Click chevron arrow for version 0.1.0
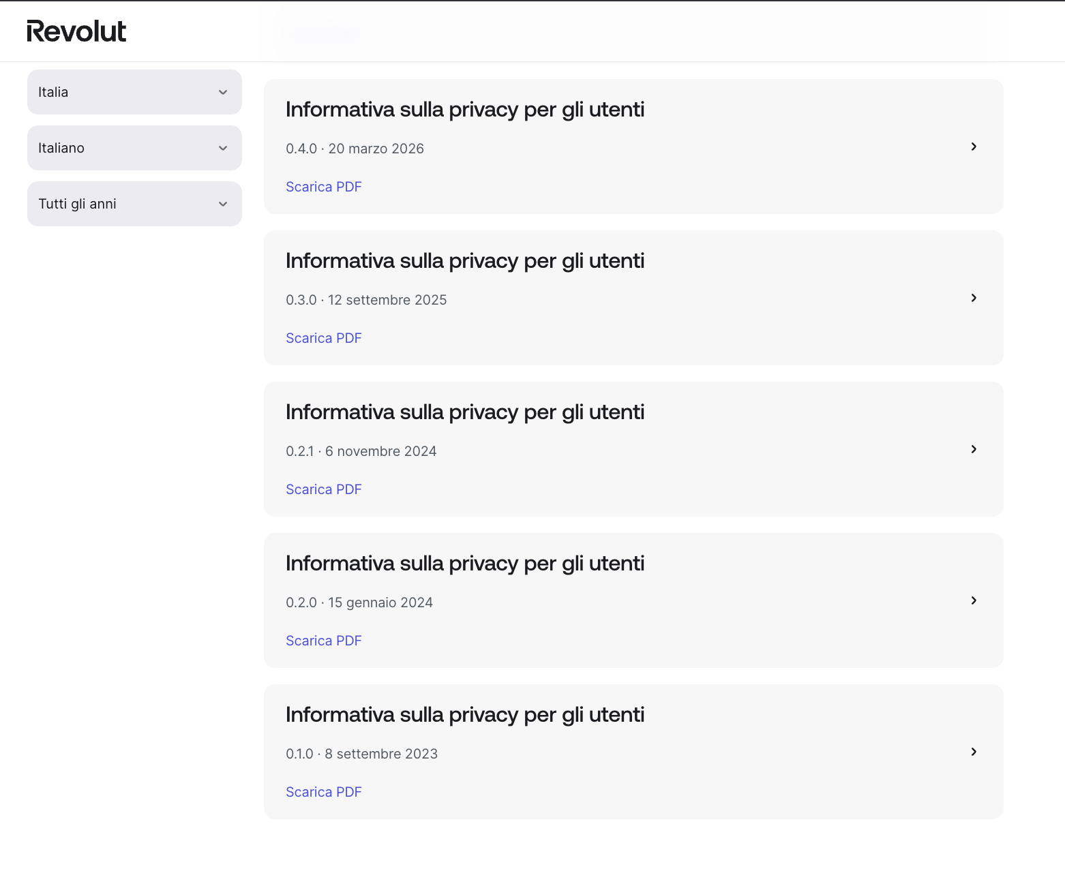Image resolution: width=1065 pixels, height=886 pixels. [974, 752]
